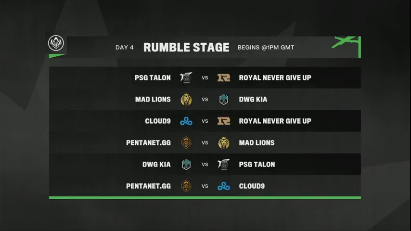The width and height of the screenshot is (411, 231).
Task: Click the Begins @1PM GMT text
Action: (266, 48)
